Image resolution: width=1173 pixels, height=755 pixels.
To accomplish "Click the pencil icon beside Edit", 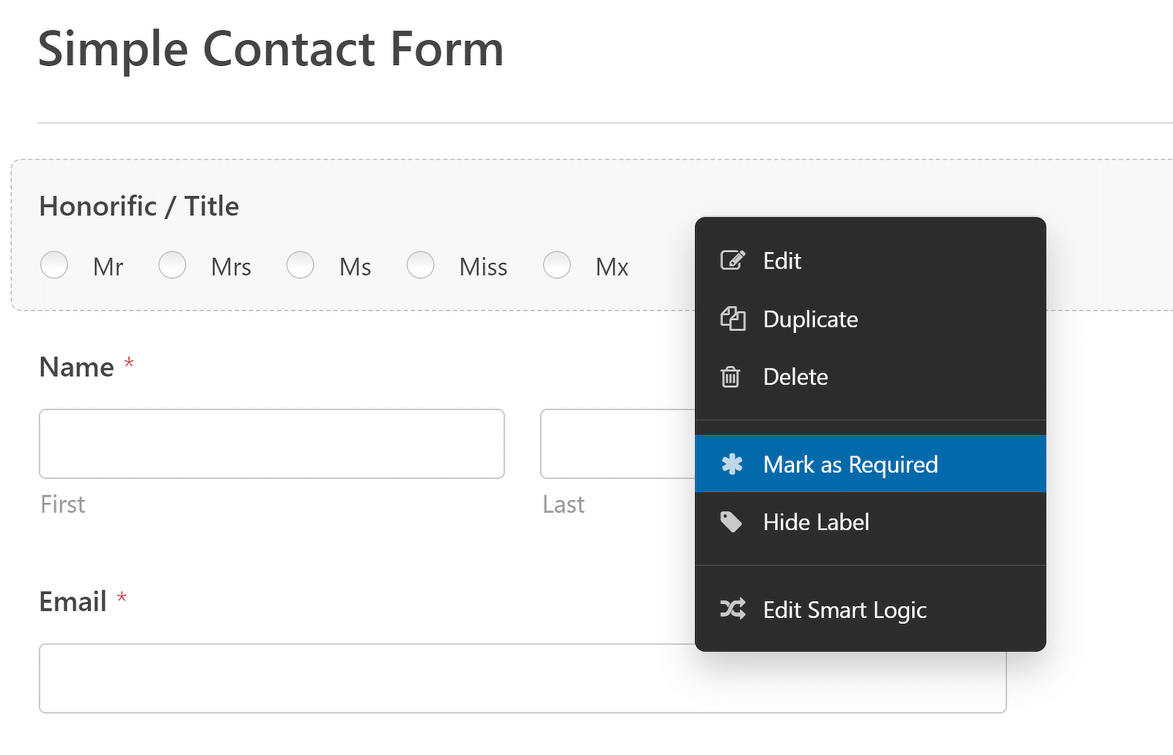I will [732, 260].
